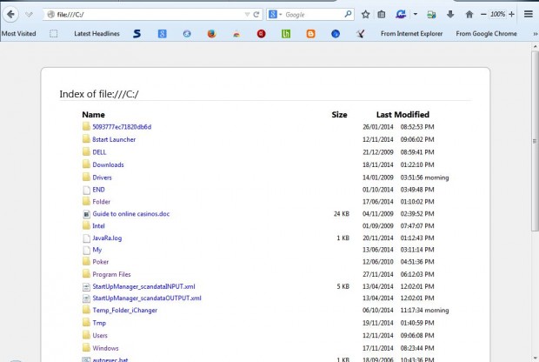Open the downloads arrow in toolbar
539x362 pixels.
point(450,15)
